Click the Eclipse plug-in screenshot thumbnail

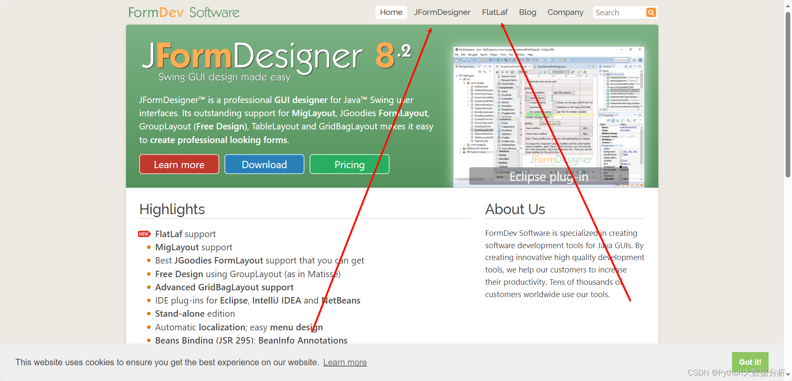click(x=549, y=117)
